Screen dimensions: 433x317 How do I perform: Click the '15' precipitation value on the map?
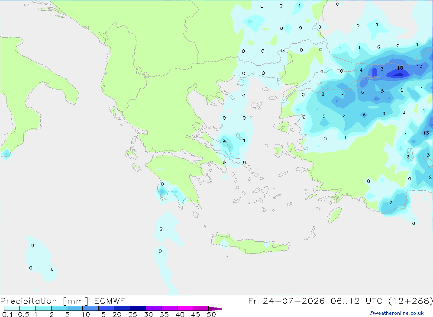(x=400, y=67)
